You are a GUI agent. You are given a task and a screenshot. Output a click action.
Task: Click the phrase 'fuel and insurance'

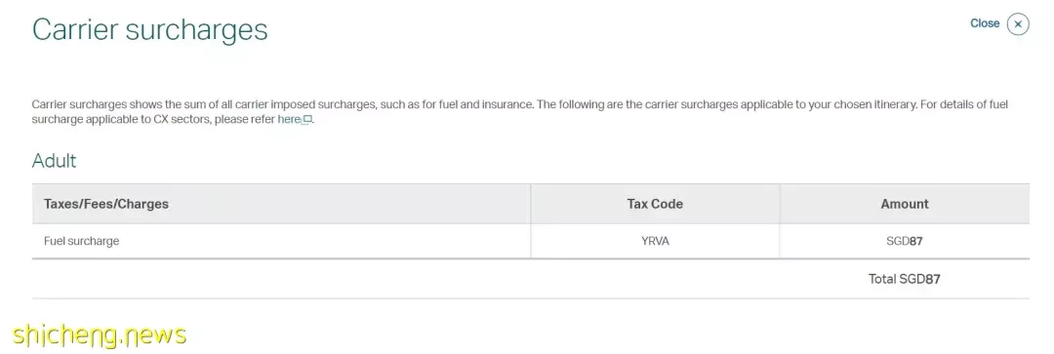488,104
